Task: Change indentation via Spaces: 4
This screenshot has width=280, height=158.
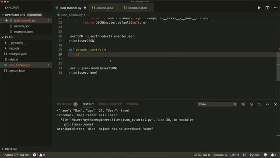Action: (220, 155)
